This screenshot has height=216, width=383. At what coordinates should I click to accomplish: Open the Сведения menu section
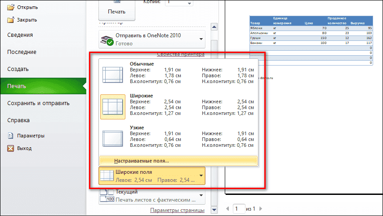click(20, 35)
